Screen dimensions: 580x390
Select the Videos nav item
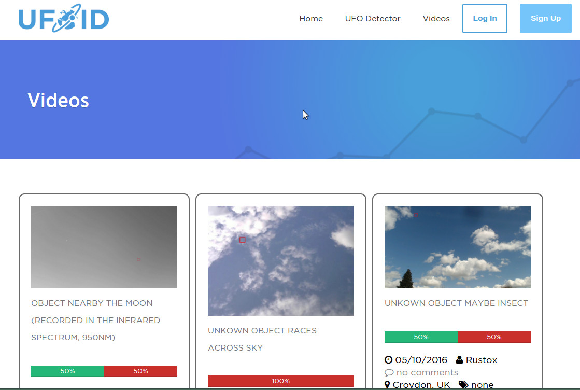coord(436,19)
